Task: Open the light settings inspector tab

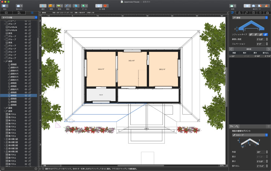Action: tap(260, 13)
